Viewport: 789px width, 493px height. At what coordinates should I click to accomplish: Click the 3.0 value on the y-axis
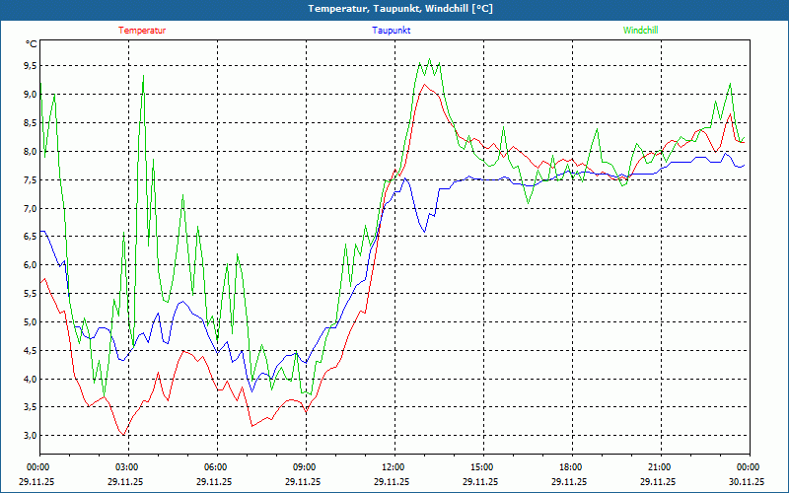(x=30, y=436)
